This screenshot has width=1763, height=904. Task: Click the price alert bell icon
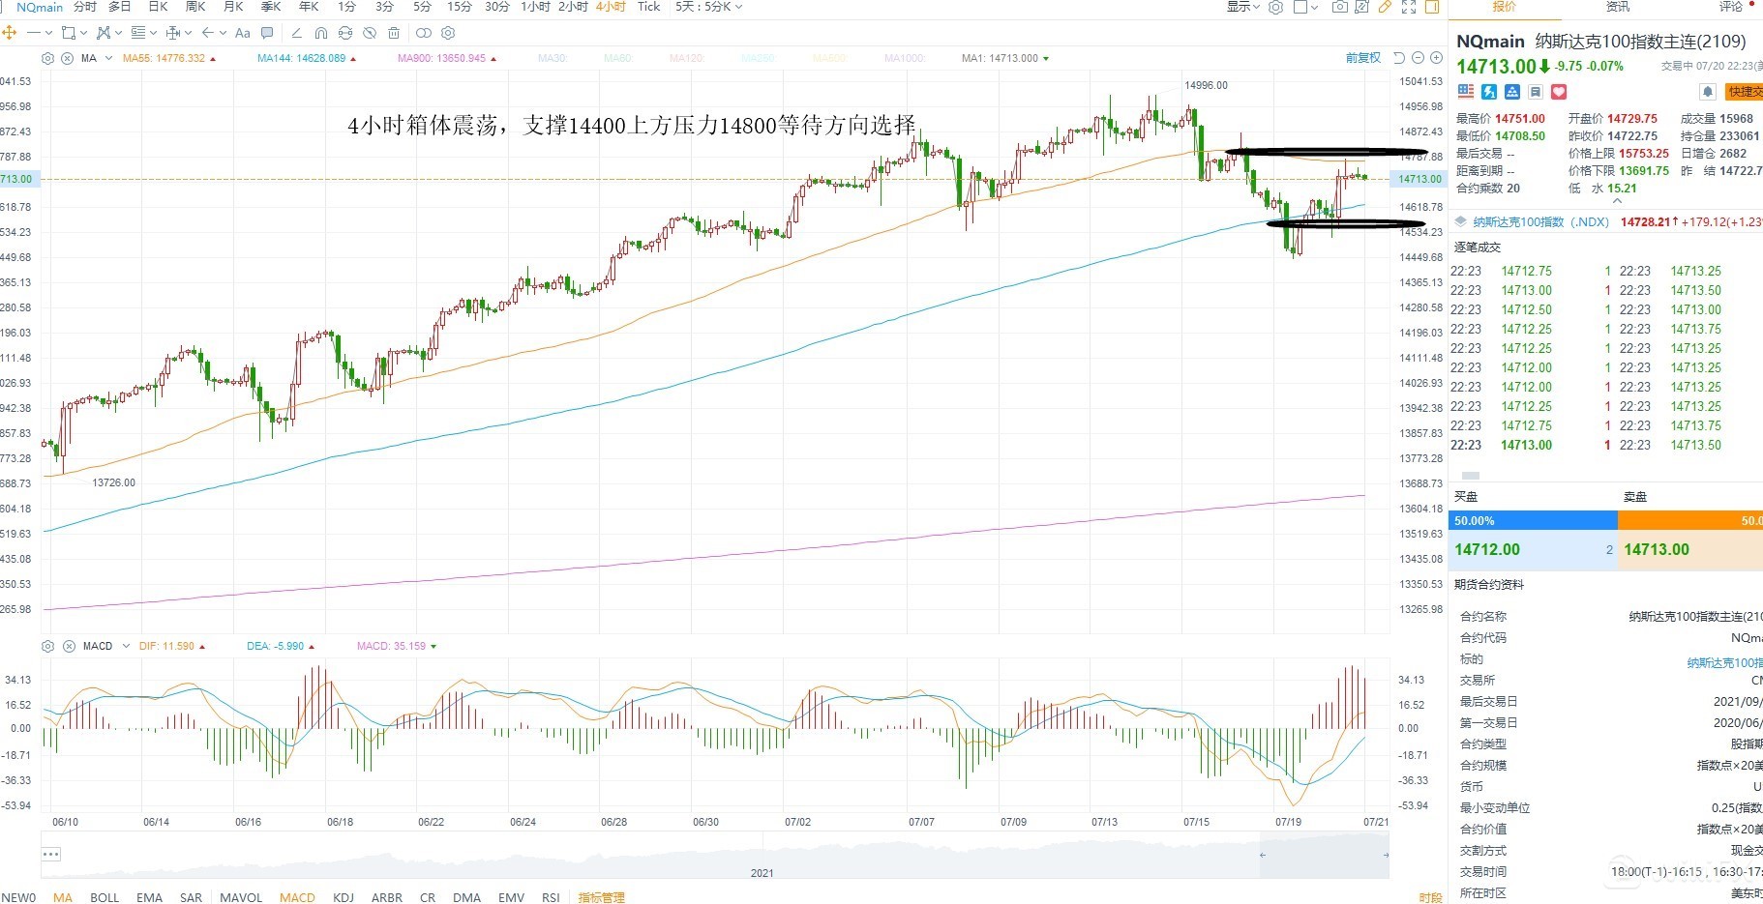tap(1708, 92)
